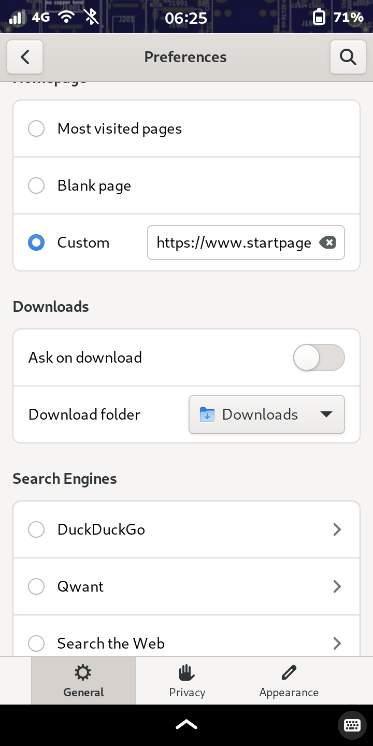Switch to the Privacy tab
The height and width of the screenshot is (746, 373).
pyautogui.click(x=187, y=681)
